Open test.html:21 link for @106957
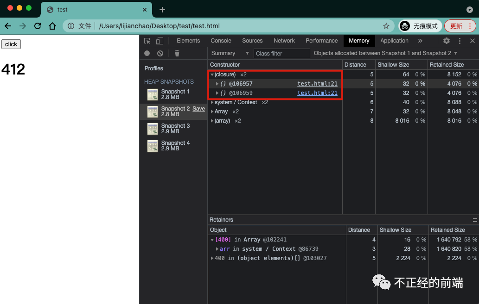 pyautogui.click(x=317, y=84)
